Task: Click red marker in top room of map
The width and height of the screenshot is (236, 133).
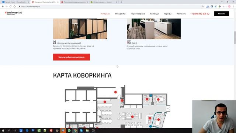Action: pyautogui.click(x=115, y=92)
